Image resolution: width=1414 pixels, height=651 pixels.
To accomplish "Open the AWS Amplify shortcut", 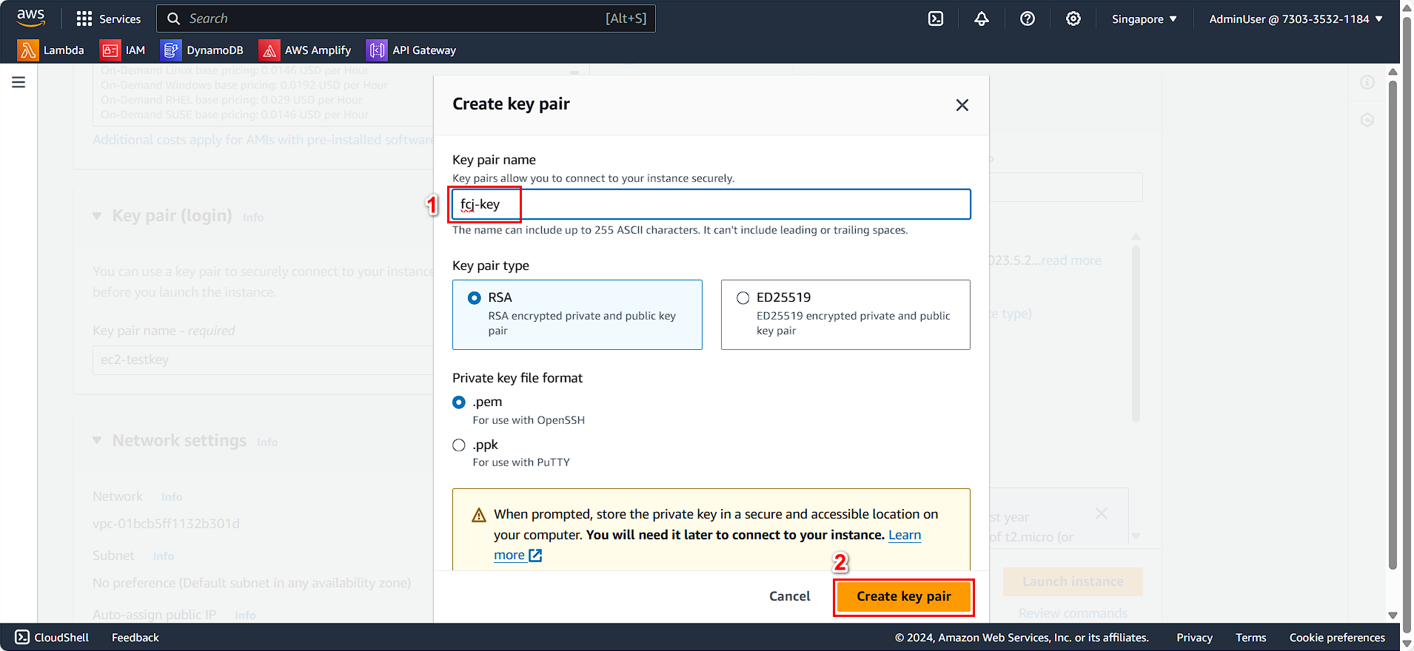I will (306, 50).
